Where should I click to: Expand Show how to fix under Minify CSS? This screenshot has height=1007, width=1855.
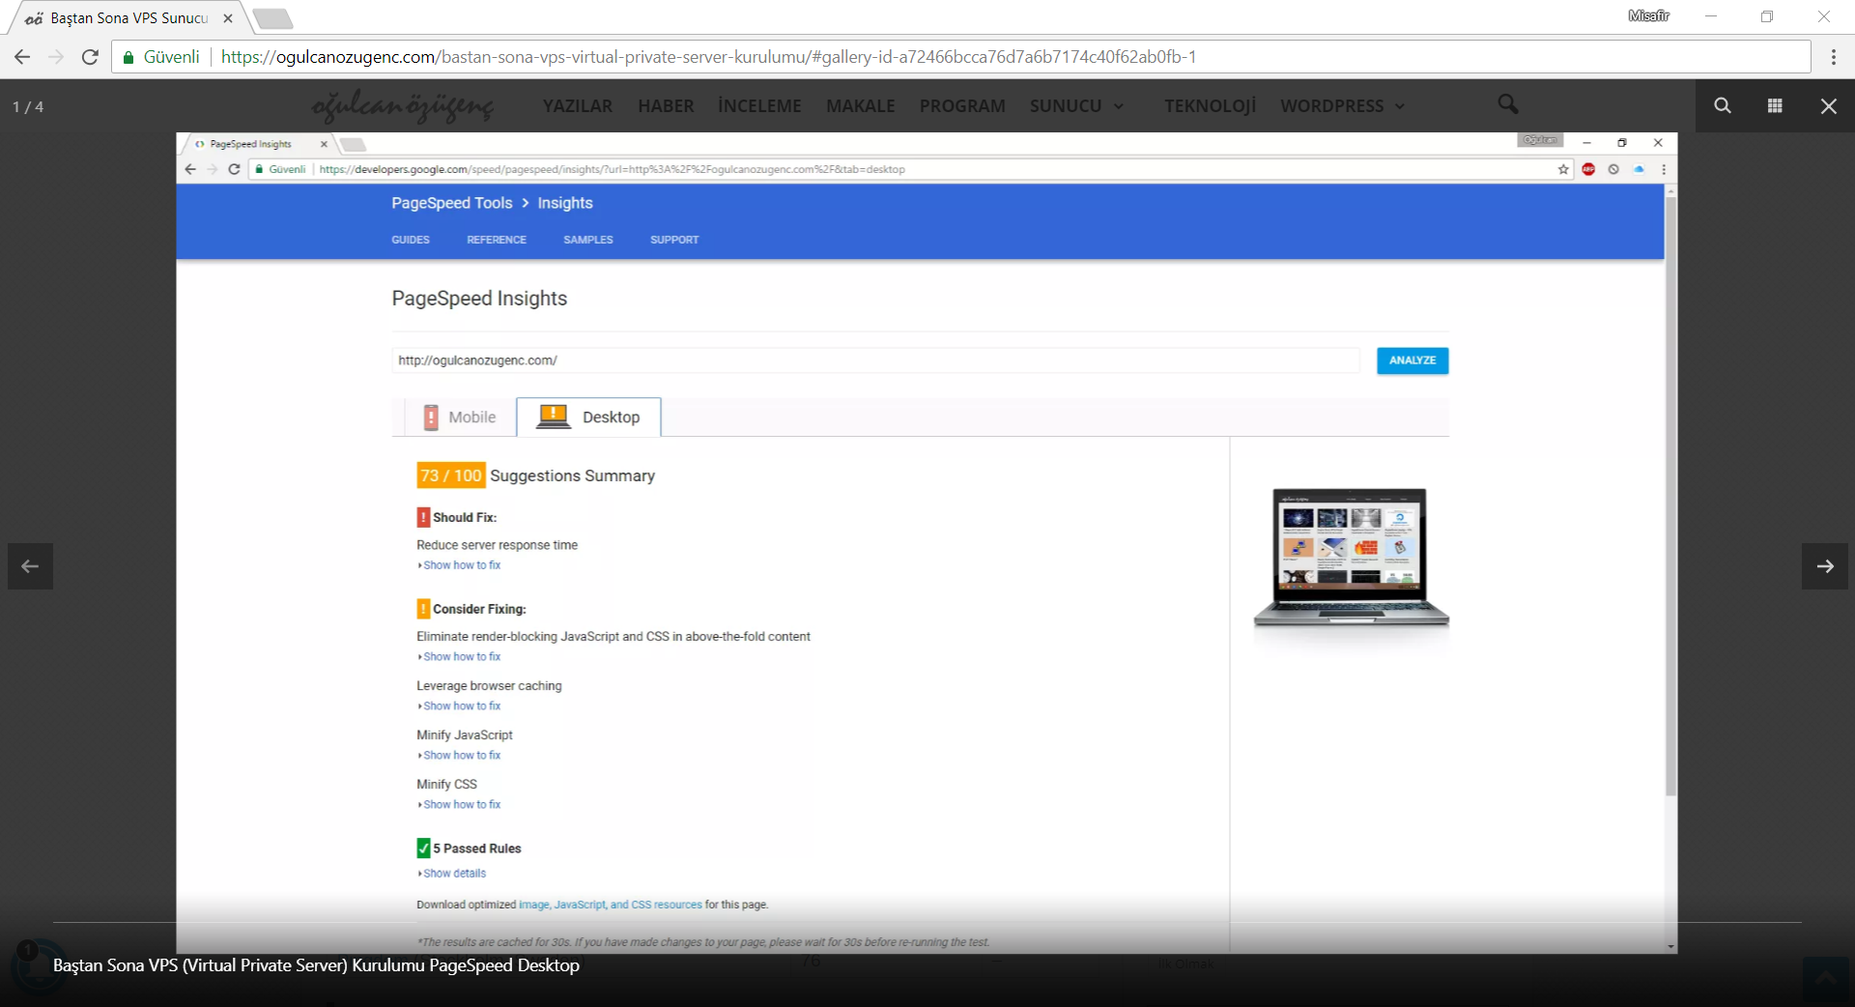click(x=461, y=805)
